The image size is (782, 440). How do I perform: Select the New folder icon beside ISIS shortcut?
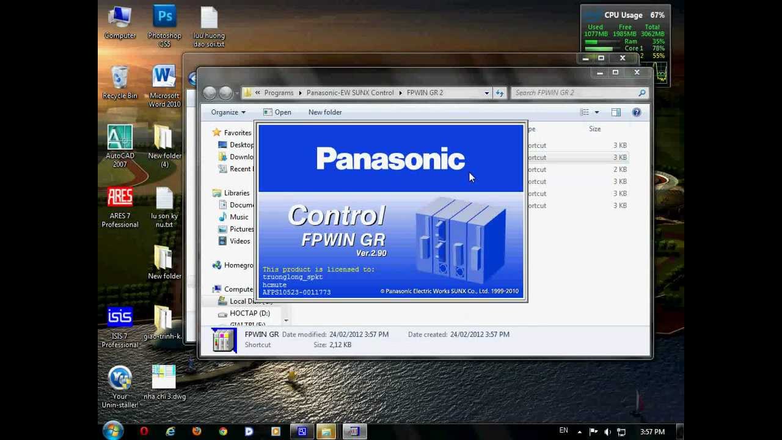[164, 263]
